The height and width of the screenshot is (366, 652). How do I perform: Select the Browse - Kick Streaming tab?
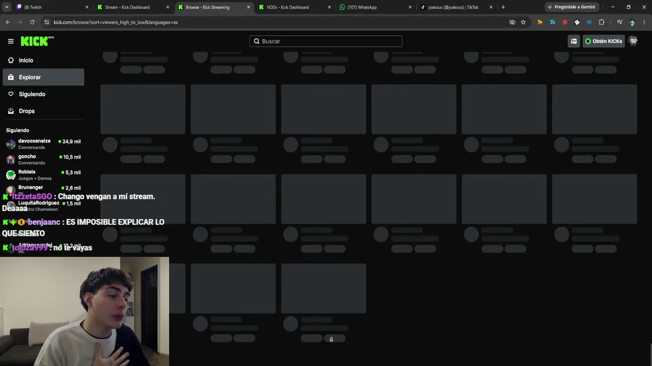(214, 7)
